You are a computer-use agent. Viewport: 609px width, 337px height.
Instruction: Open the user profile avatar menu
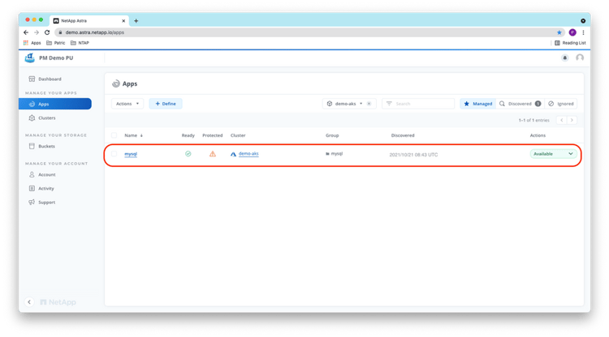coord(579,58)
